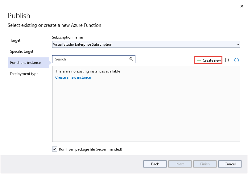Screen dimensions: 248x174
Task: Select the Functions instance step
Action: (29, 63)
